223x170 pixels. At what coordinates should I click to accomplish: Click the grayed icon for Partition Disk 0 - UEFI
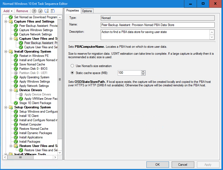pos(16,73)
